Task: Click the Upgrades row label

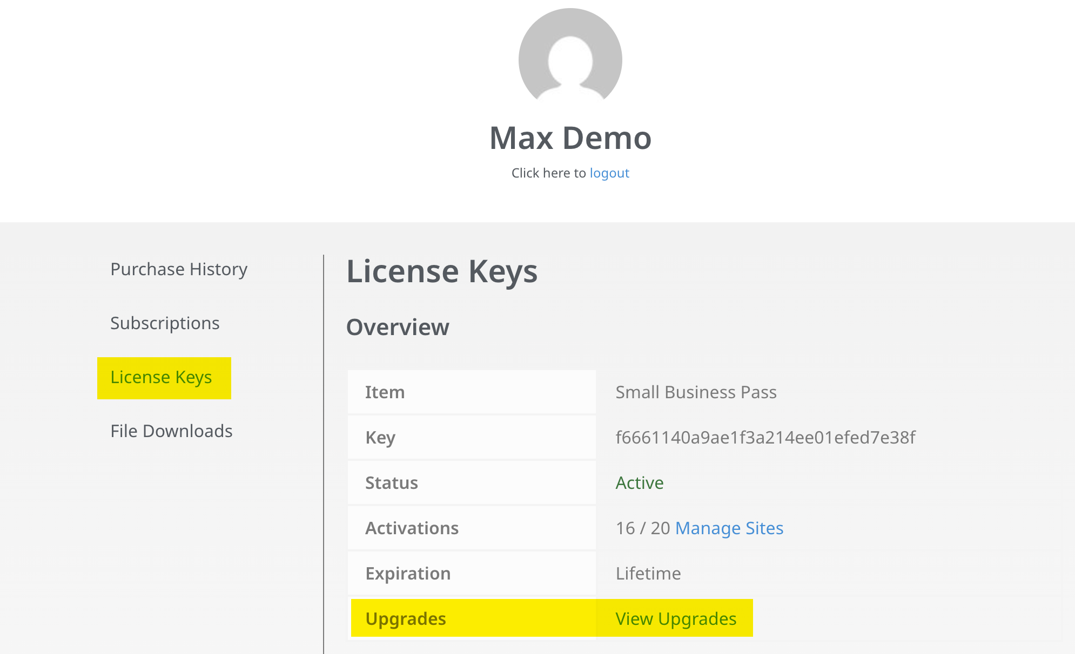Action: 405,619
